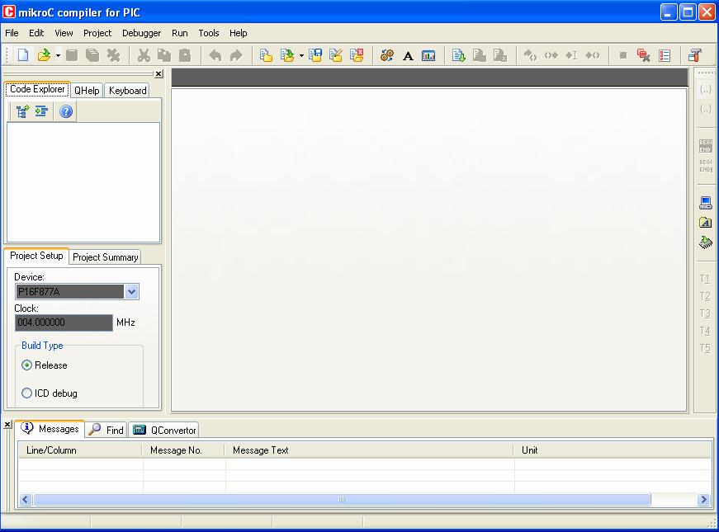Open the File menu
The height and width of the screenshot is (532, 719).
tap(12, 33)
